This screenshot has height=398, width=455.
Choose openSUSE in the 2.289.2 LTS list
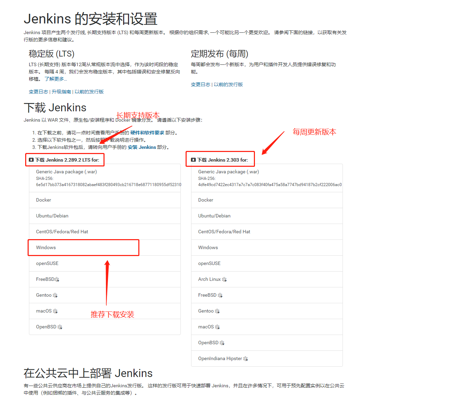point(105,264)
